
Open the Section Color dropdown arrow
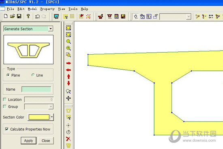click(x=52, y=117)
